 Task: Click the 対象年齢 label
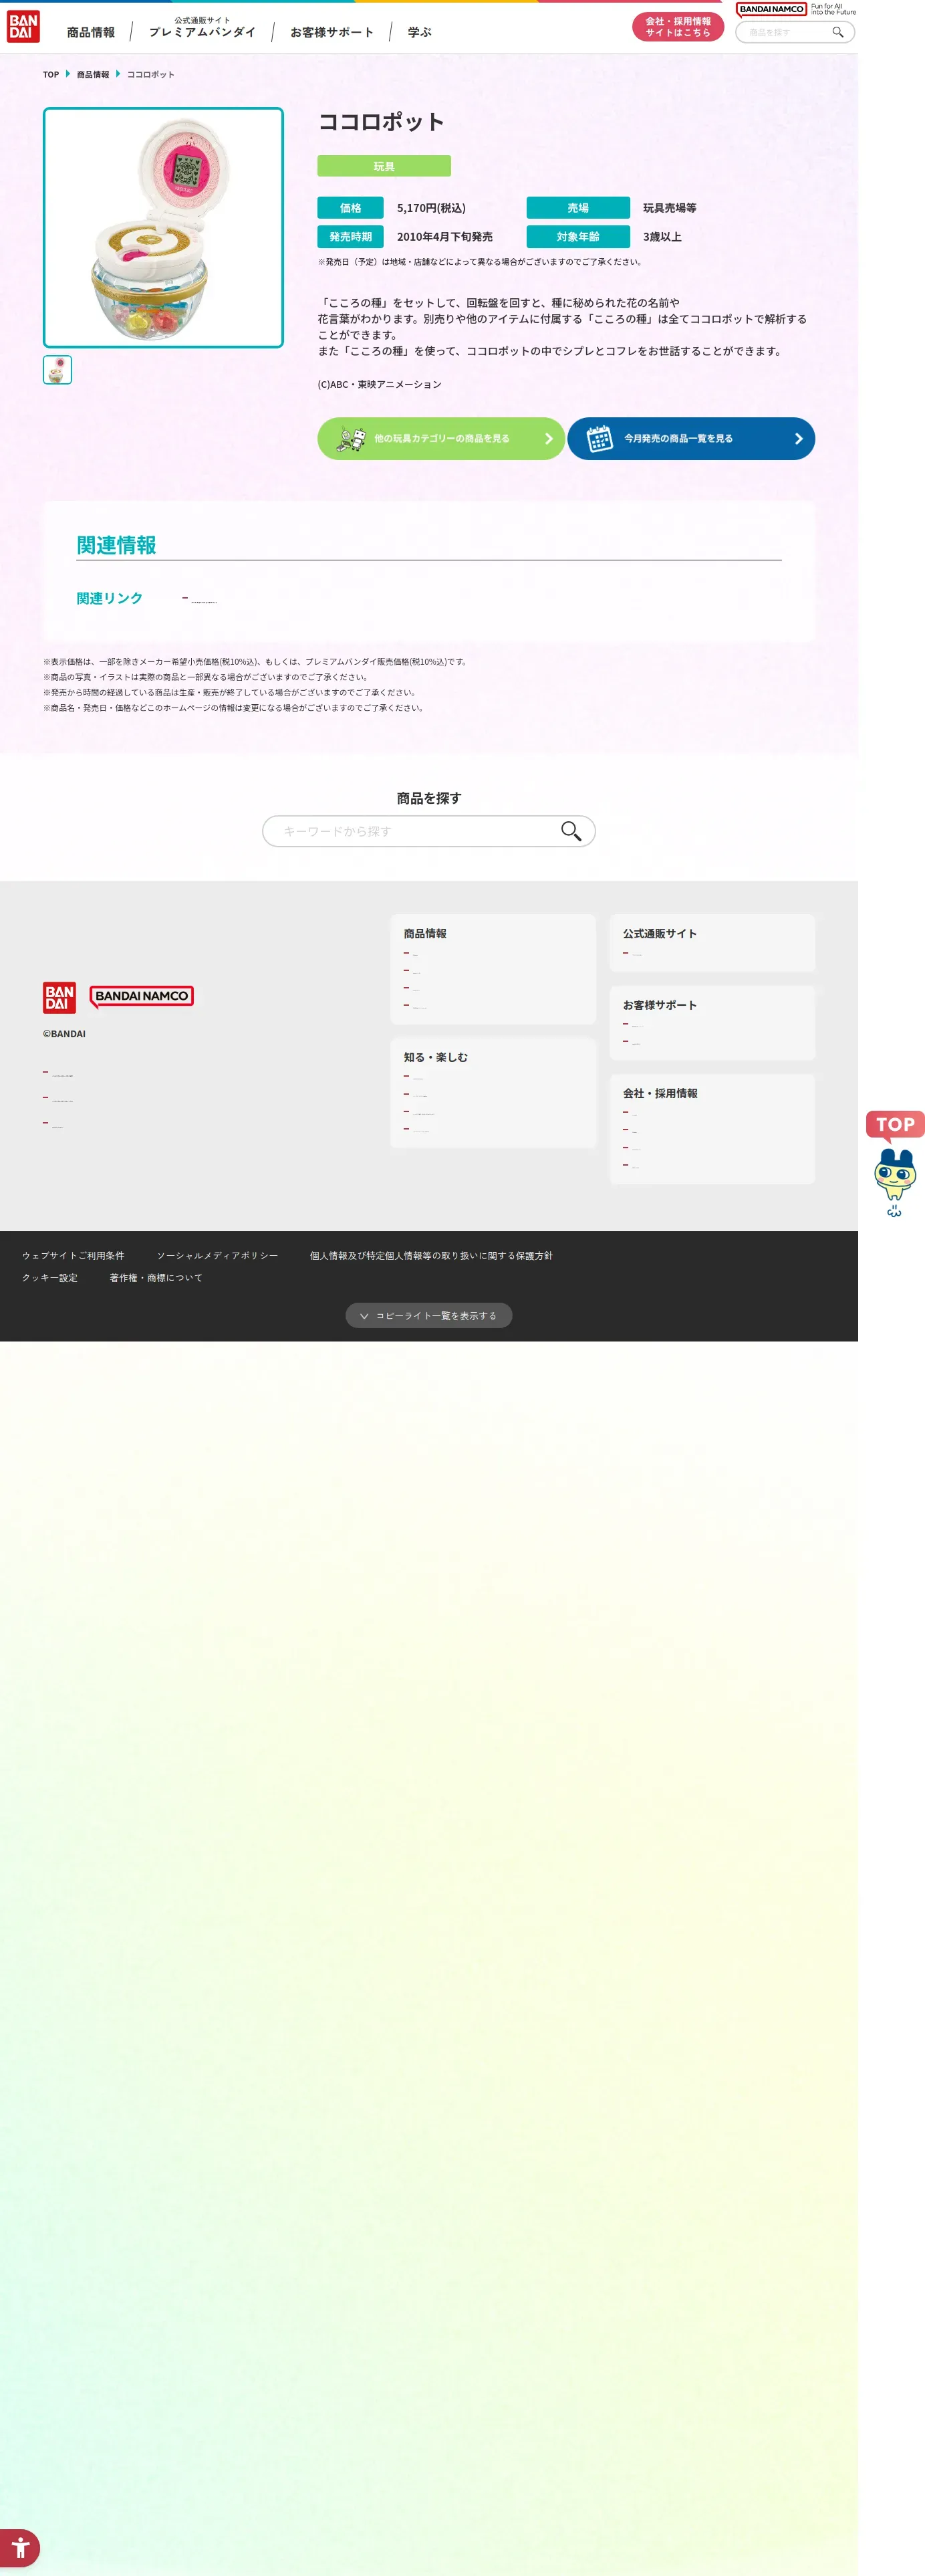click(x=578, y=237)
